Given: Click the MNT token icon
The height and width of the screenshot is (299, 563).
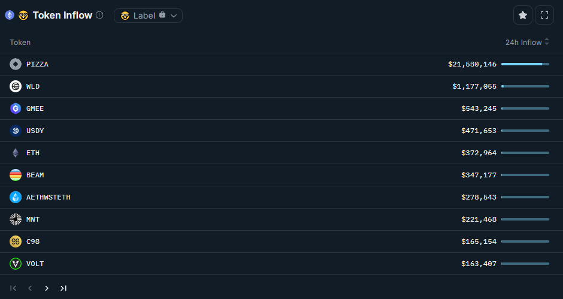Looking at the screenshot, I should point(16,219).
